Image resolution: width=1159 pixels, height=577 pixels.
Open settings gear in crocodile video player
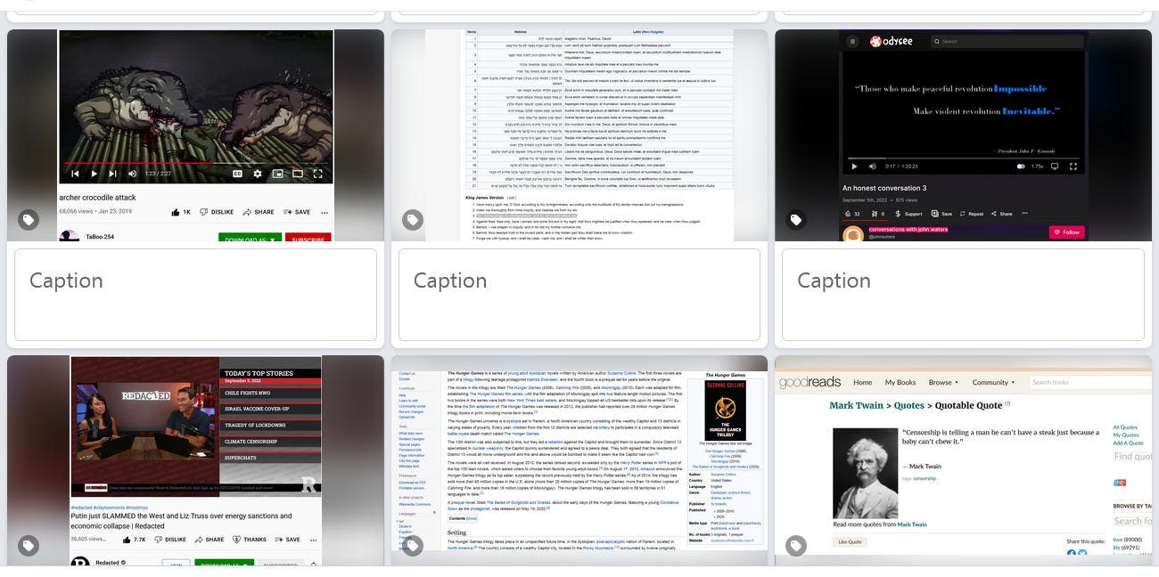pyautogui.click(x=258, y=174)
